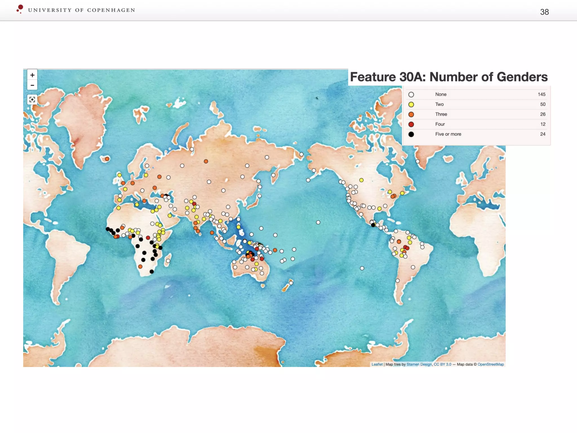Click the University of Copenhagen logo seal
This screenshot has height=433, width=577.
point(20,8)
